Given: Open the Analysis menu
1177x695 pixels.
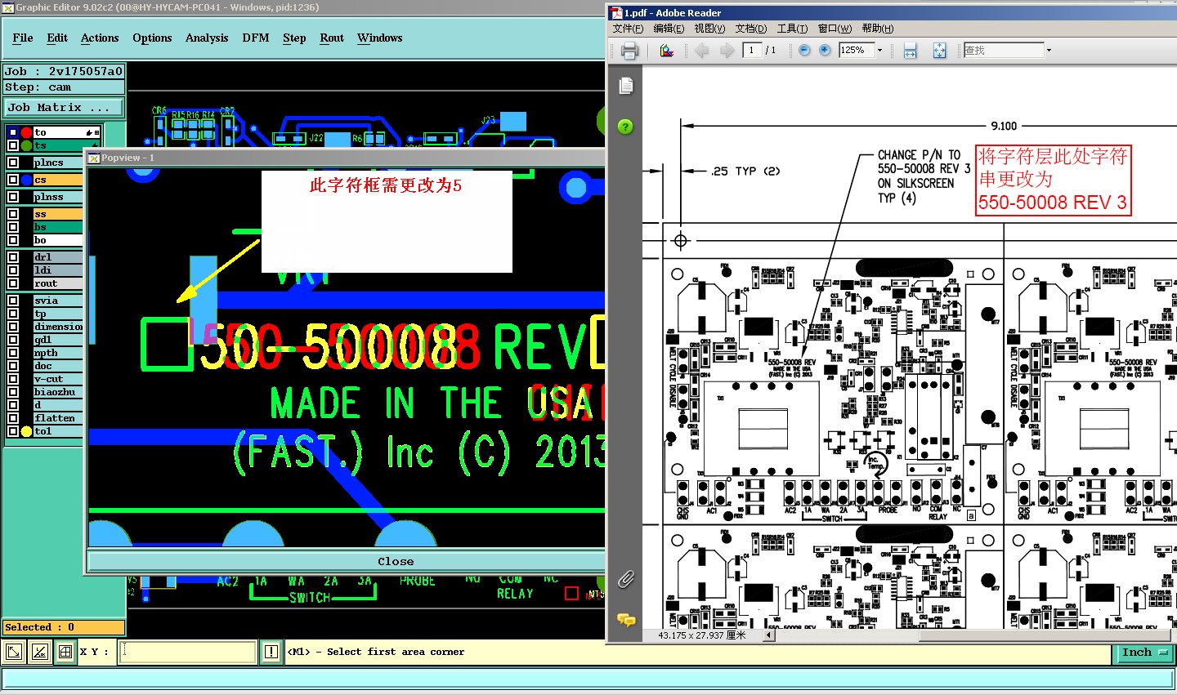Looking at the screenshot, I should (x=207, y=38).
